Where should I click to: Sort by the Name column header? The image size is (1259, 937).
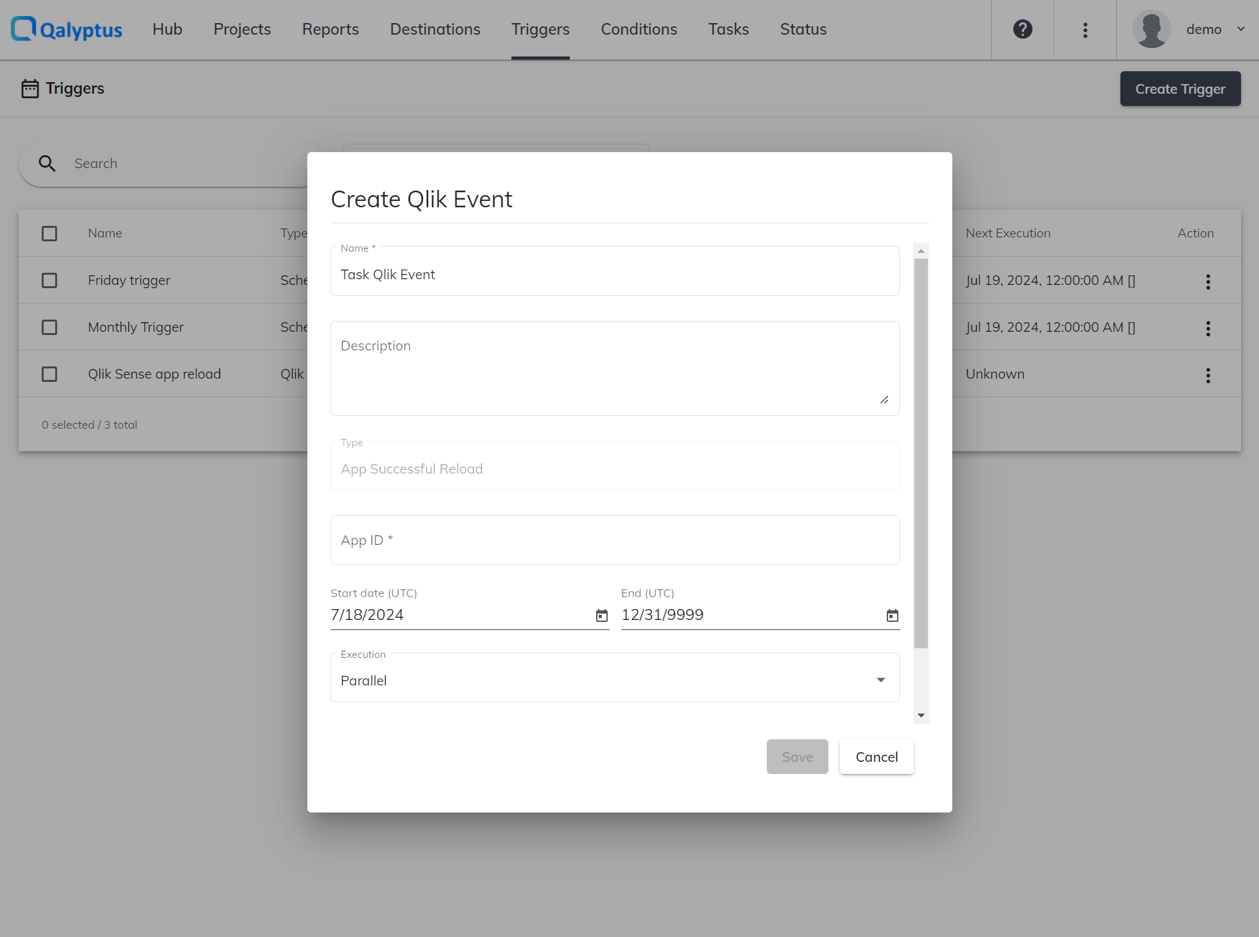pos(105,234)
